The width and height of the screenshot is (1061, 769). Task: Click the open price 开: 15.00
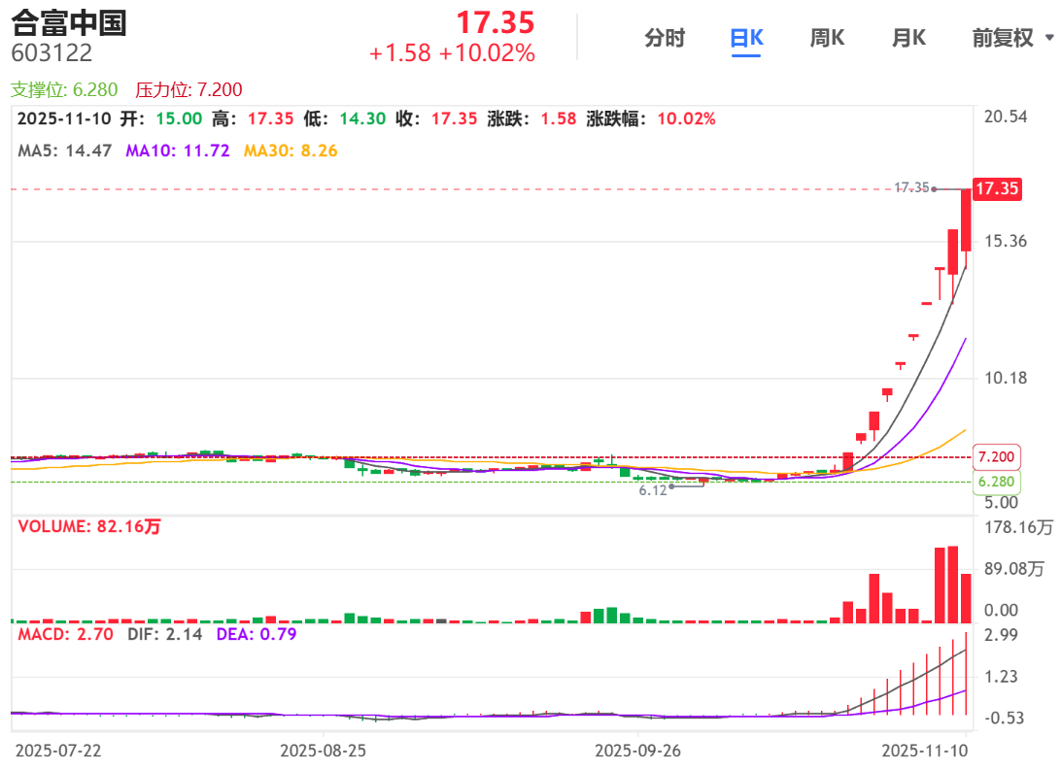161,119
